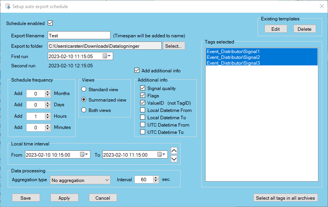Shift the time interval down with the arrow
Viewport: 328px width, 207px height.
click(174, 159)
